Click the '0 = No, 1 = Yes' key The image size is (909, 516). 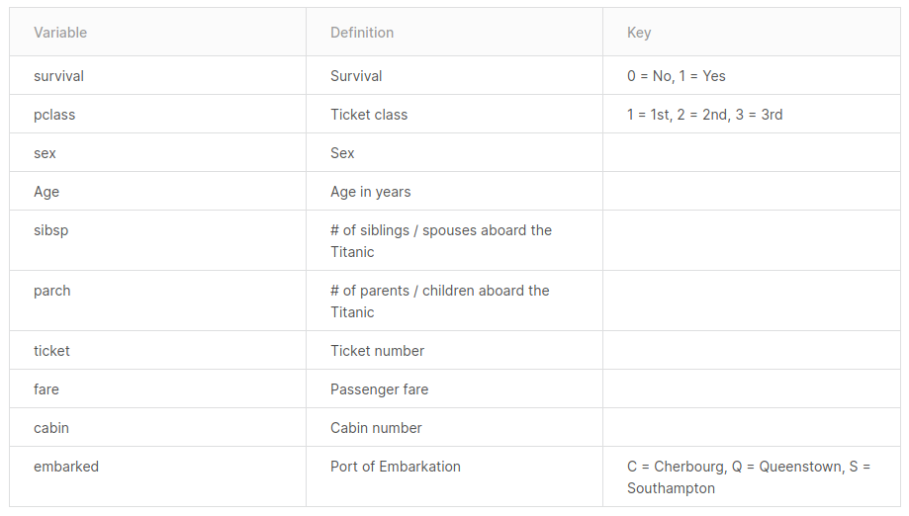coord(676,76)
